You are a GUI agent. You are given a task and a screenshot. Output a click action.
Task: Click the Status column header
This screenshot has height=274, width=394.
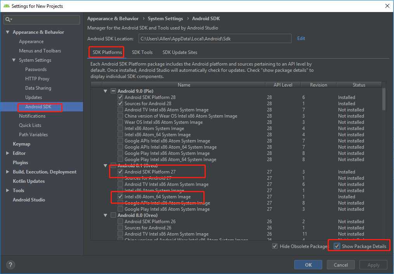tap(359, 85)
